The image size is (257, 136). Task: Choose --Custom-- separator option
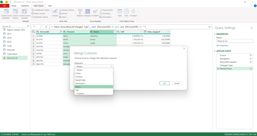pos(94,93)
